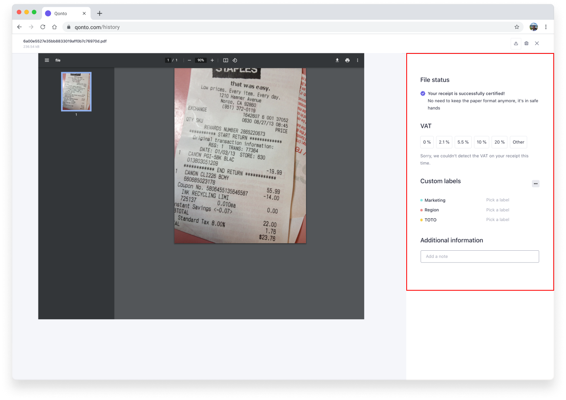This screenshot has width=566, height=400.
Task: Go back in browser history
Action: (19, 27)
